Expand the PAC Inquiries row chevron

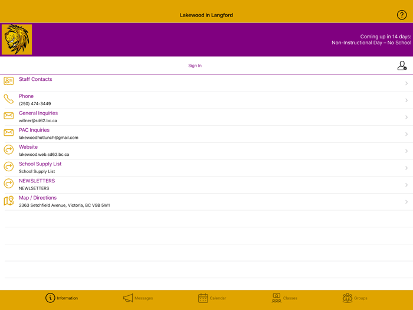[x=407, y=134]
